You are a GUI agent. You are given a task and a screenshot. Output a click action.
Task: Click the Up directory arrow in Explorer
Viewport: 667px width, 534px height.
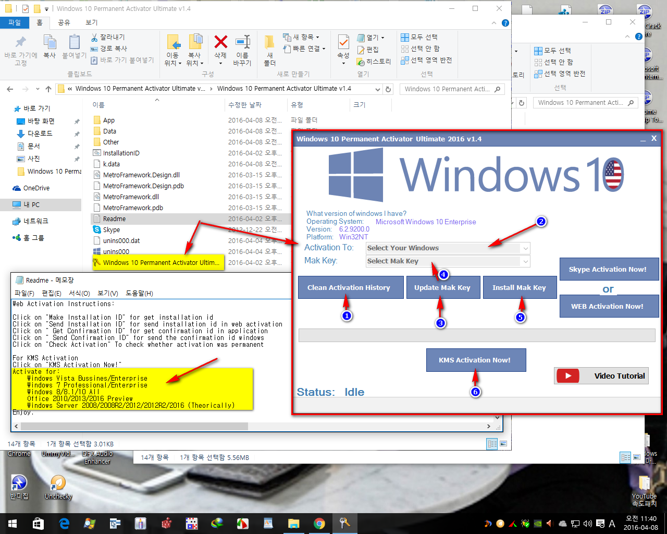pos(48,89)
